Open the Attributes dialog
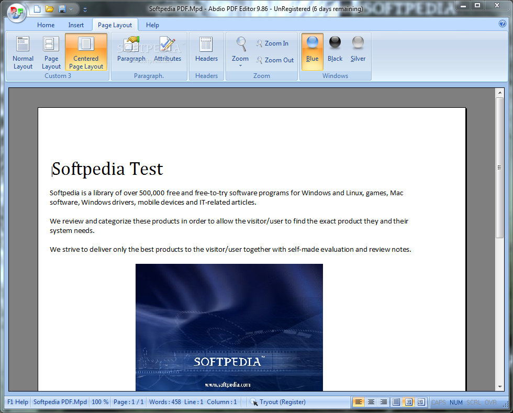Viewport: 513px width, 413px height. pyautogui.click(x=168, y=49)
